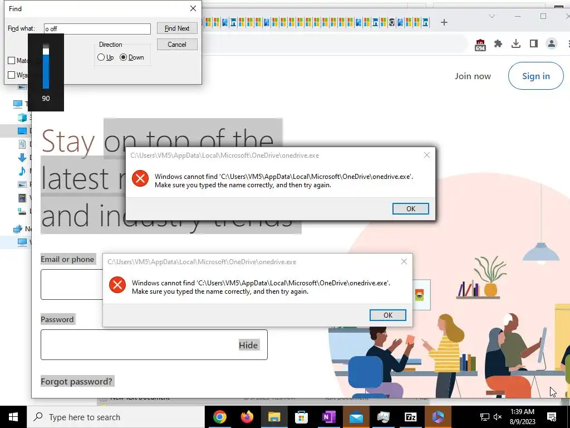Open Microsoft Store from the taskbar

[x=301, y=417]
